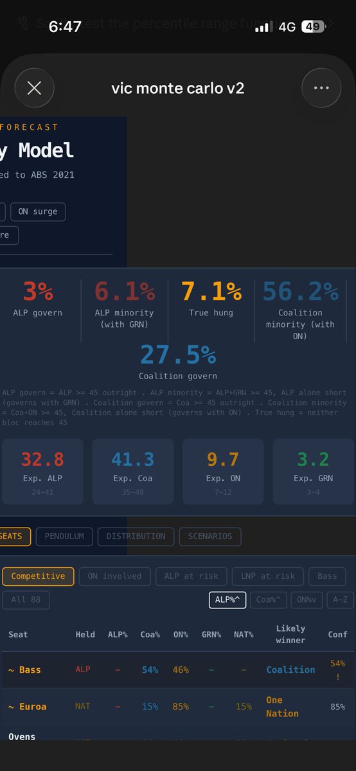This screenshot has height=771, width=356.
Task: Click the 54% Coa value for Bass
Action: (x=150, y=669)
